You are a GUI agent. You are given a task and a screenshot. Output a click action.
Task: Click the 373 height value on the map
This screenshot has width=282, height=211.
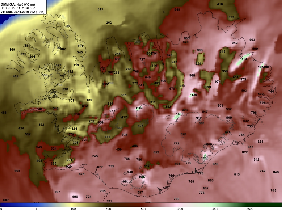[x=231, y=17]
